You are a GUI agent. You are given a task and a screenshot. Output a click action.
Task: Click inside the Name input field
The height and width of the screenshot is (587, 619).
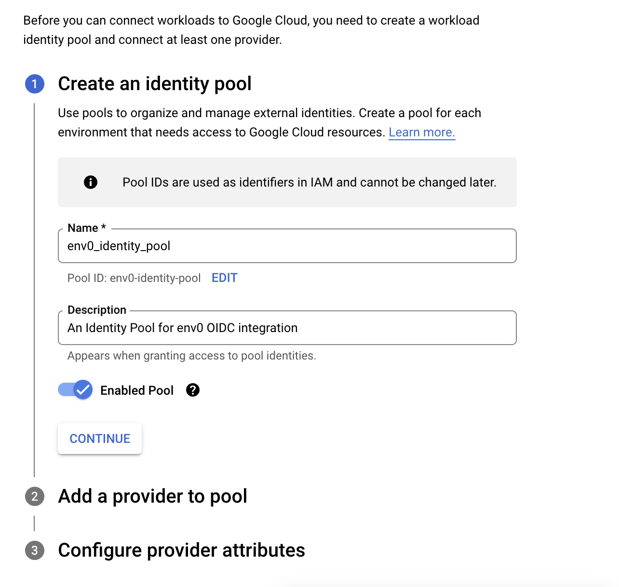pyautogui.click(x=287, y=246)
